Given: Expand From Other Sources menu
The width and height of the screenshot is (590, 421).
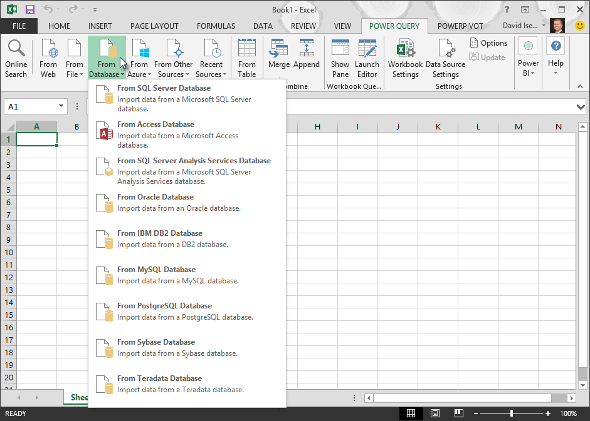Looking at the screenshot, I should point(173,58).
